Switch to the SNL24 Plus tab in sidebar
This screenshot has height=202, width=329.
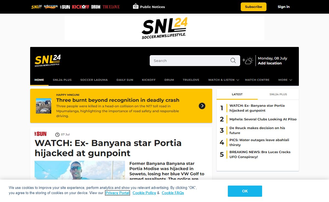pyautogui.click(x=278, y=94)
